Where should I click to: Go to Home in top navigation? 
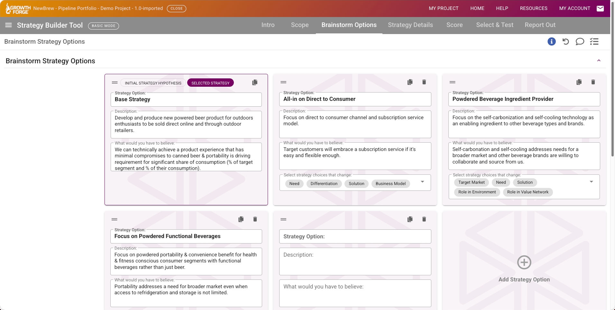(x=477, y=8)
